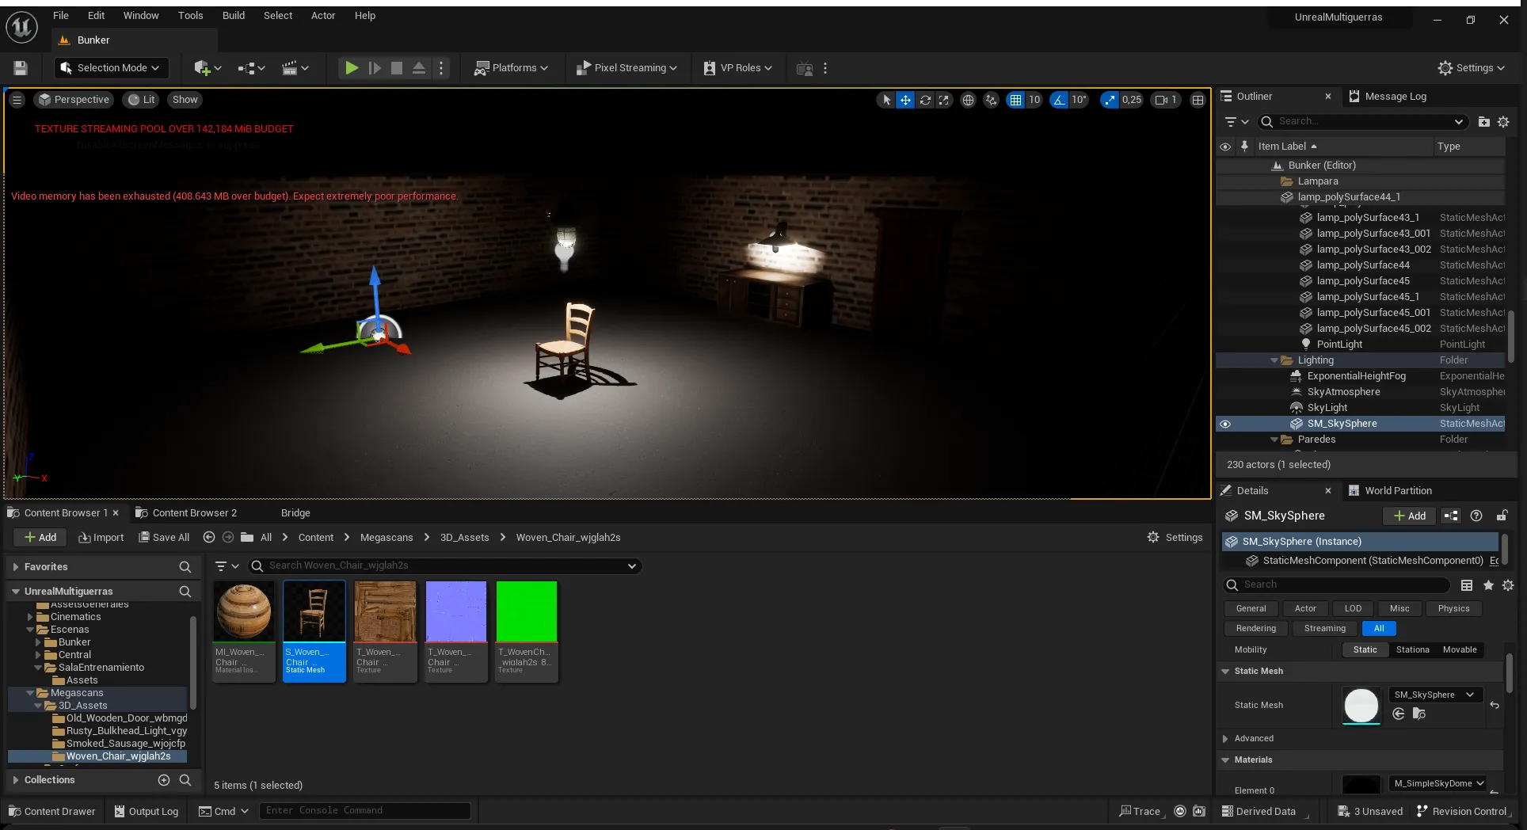This screenshot has width=1527, height=830.
Task: Click the Unreal Engine logo icon
Action: 21,27
